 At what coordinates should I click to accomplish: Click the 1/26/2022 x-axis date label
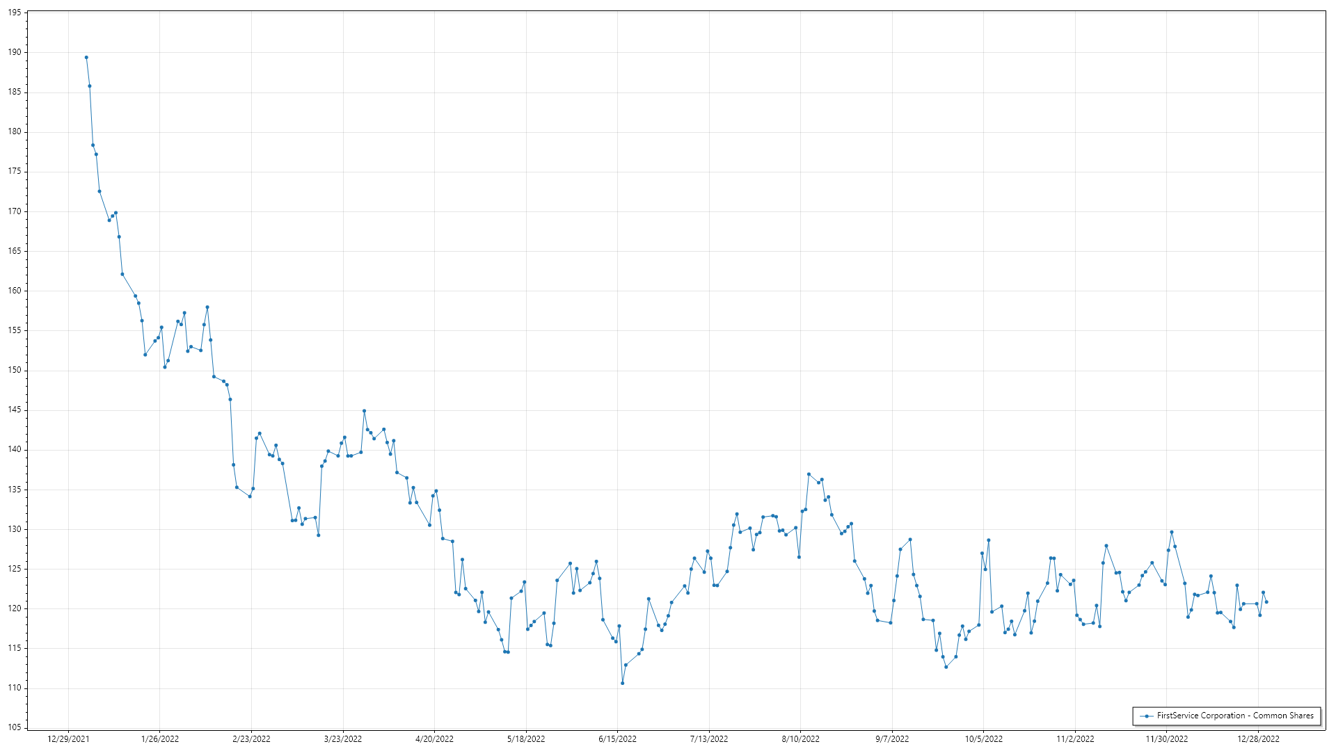[160, 738]
